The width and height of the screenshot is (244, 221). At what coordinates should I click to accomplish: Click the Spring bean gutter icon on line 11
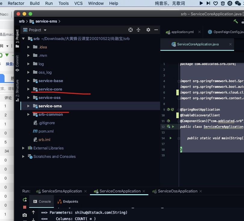[x=168, y=121]
